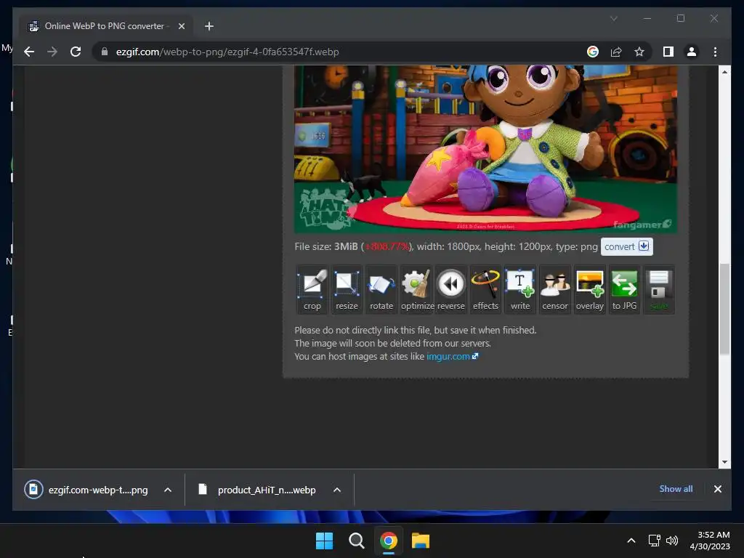The image size is (744, 558).
Task: Open the Google icon in address bar
Action: [x=593, y=52]
